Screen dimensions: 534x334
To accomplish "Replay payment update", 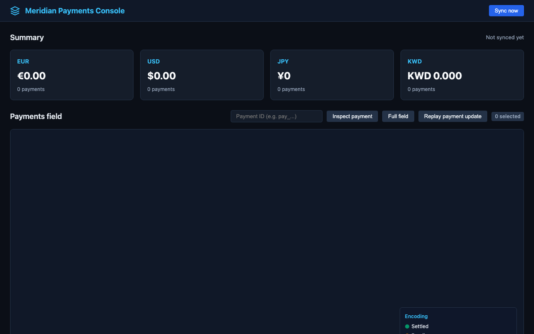I will (x=453, y=116).
